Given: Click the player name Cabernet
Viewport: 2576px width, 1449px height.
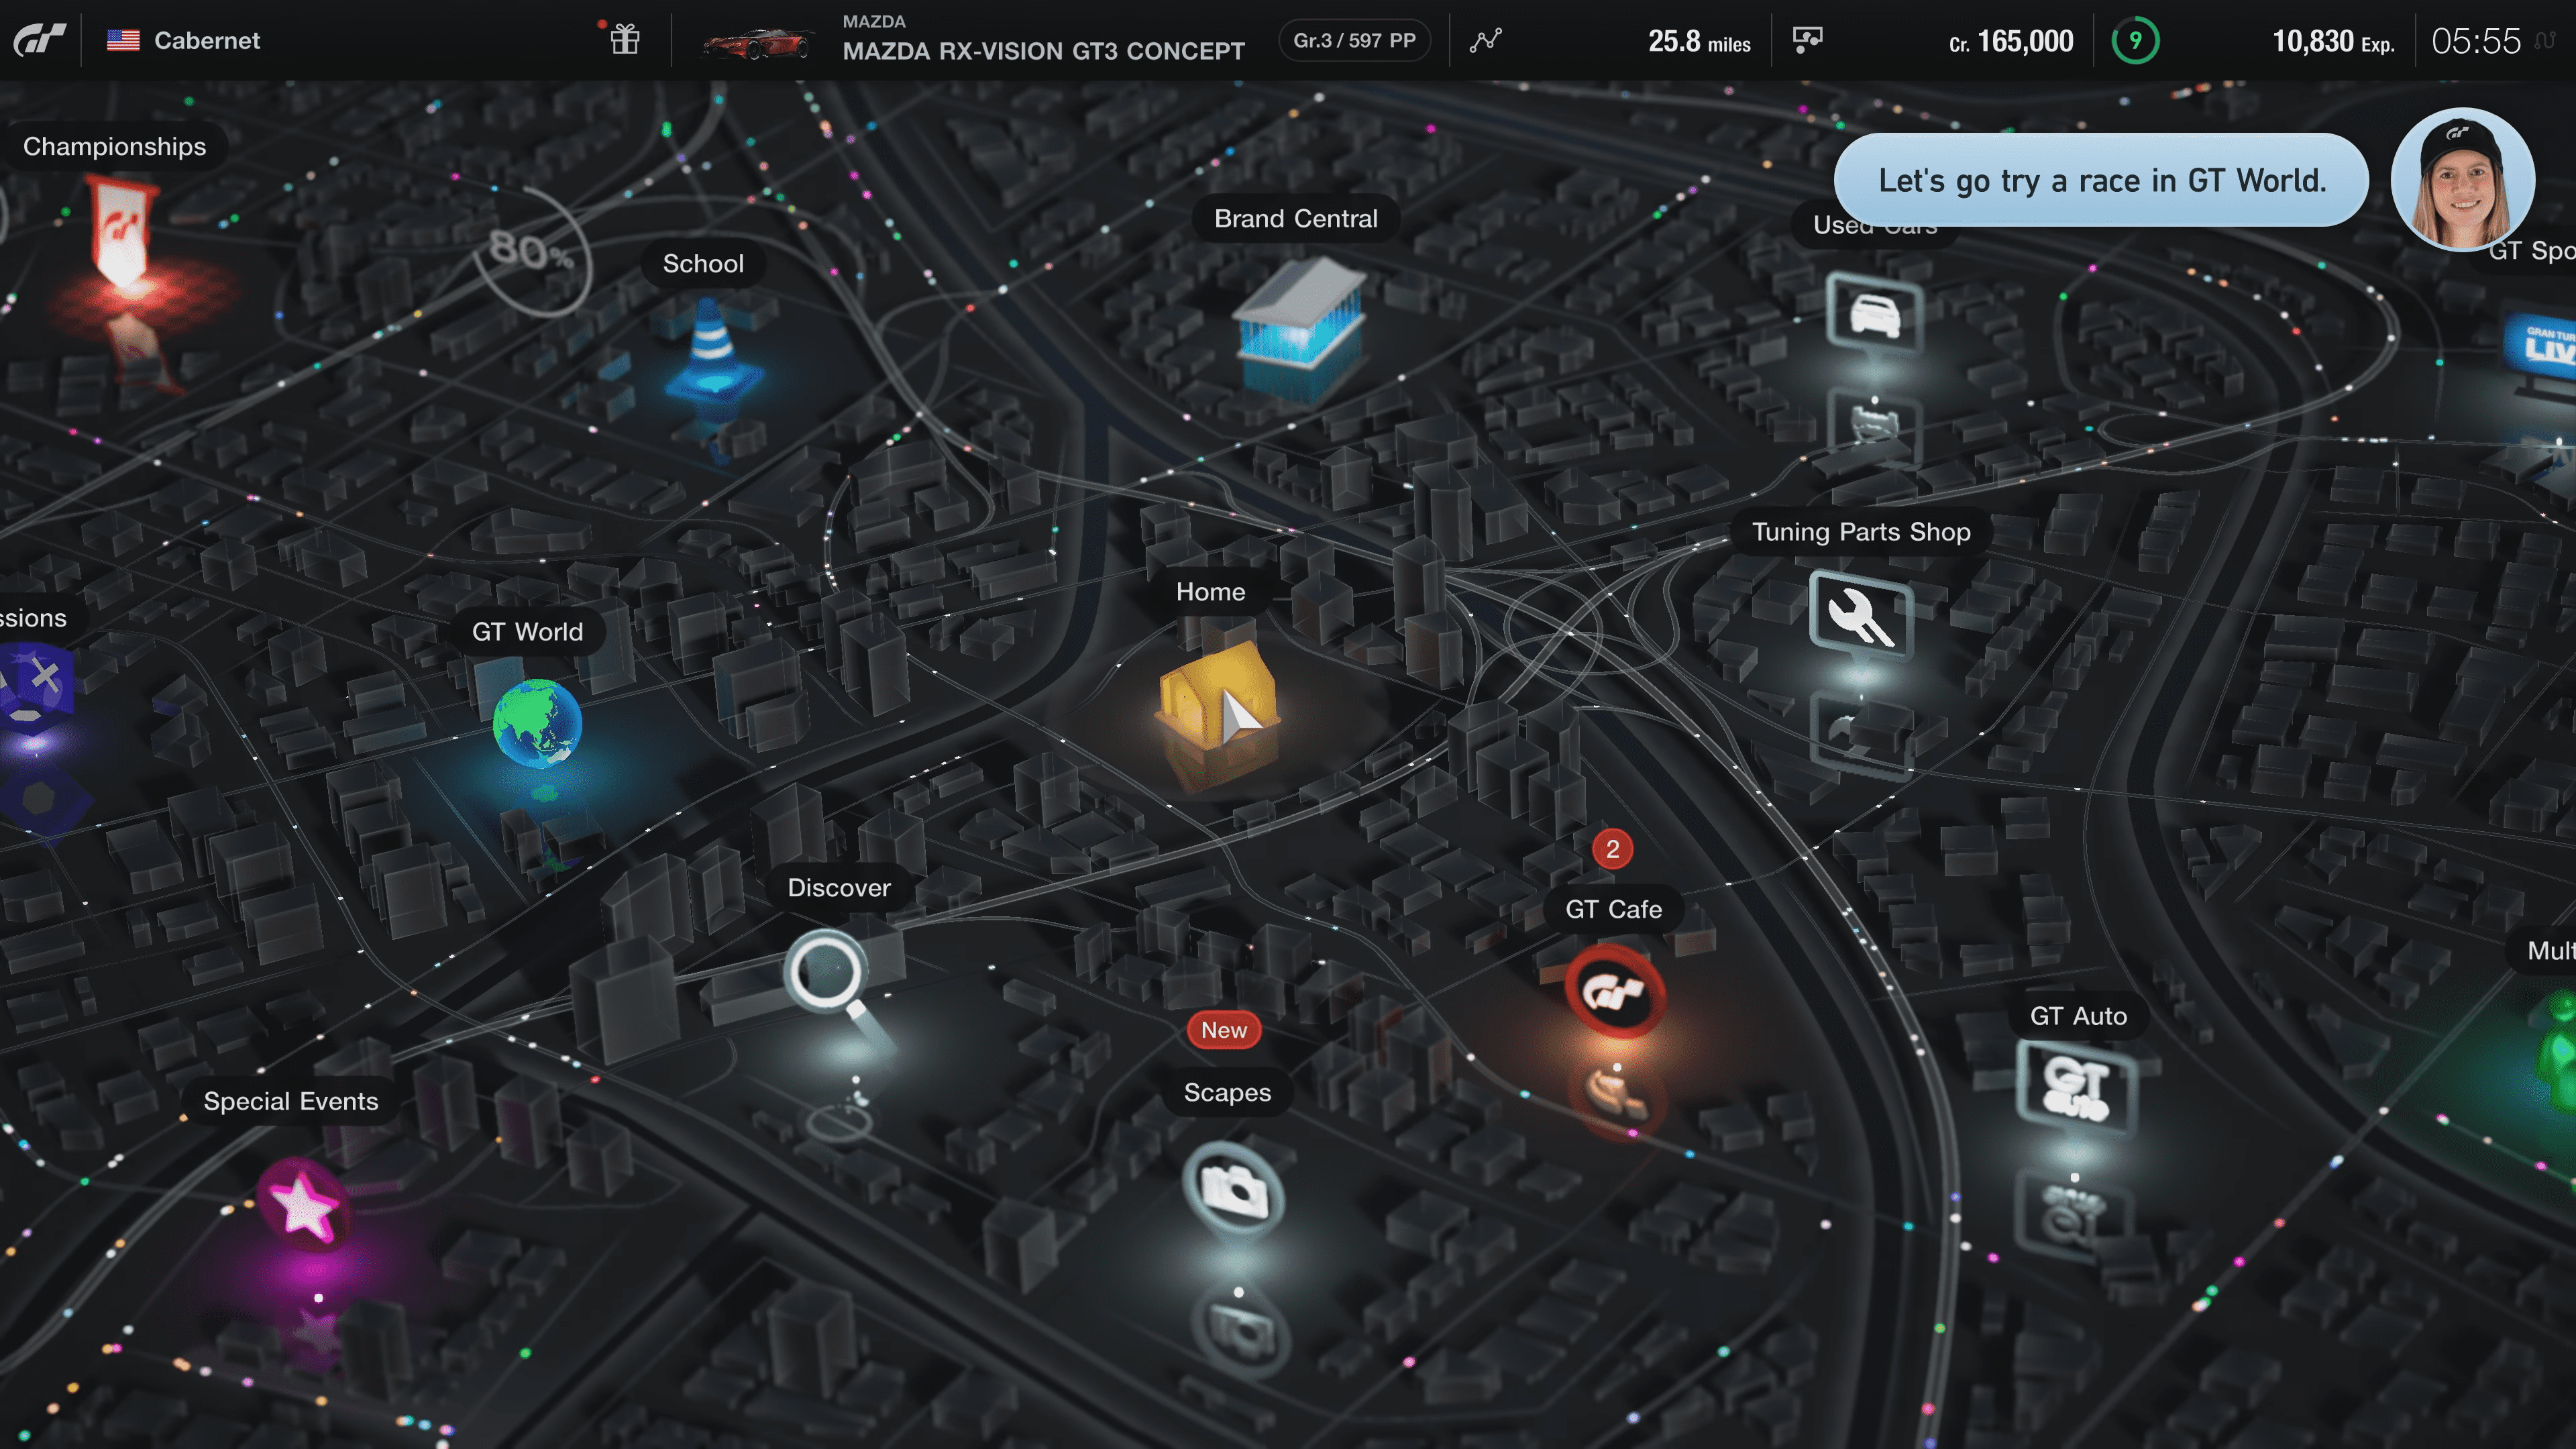Looking at the screenshot, I should click(206, 40).
